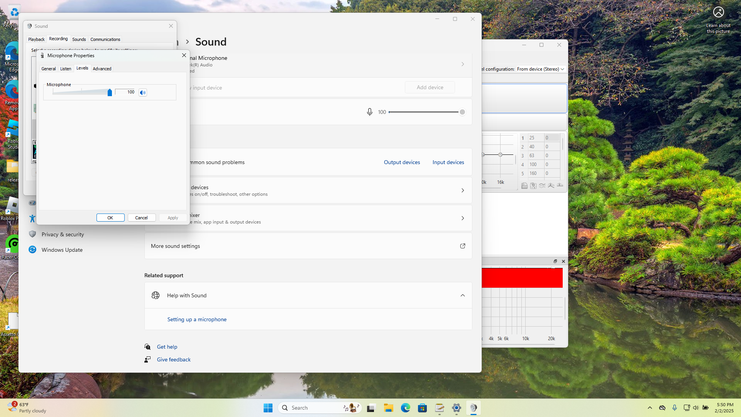Image resolution: width=741 pixels, height=417 pixels.
Task: Click the input volume slider thumb
Action: (x=462, y=112)
